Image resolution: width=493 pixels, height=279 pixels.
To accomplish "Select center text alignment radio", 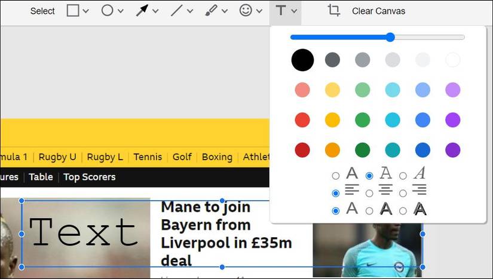I will (369, 193).
